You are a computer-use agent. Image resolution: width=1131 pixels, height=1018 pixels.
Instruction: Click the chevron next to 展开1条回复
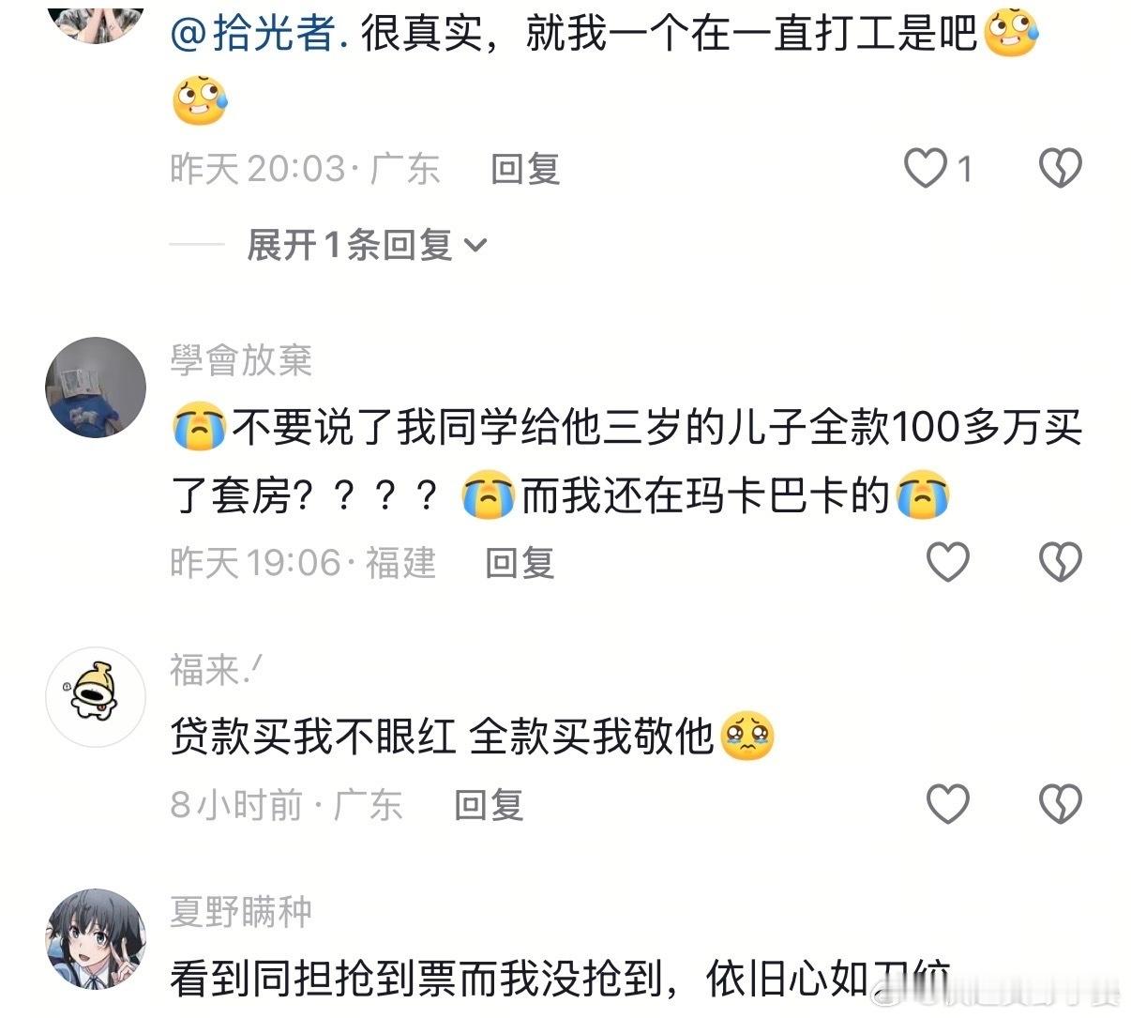pyautogui.click(x=475, y=247)
